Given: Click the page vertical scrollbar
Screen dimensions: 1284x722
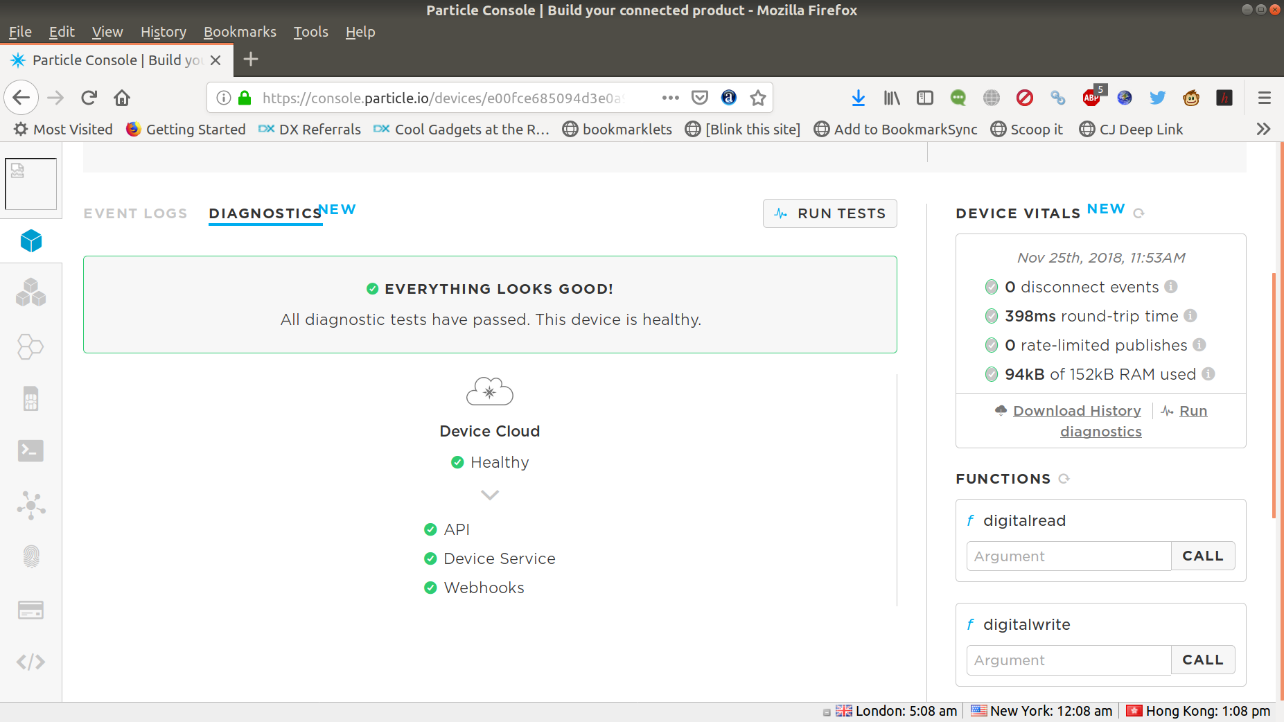Looking at the screenshot, I should pos(1274,396).
